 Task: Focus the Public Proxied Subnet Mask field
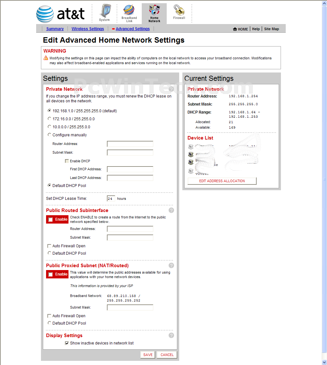point(130,308)
